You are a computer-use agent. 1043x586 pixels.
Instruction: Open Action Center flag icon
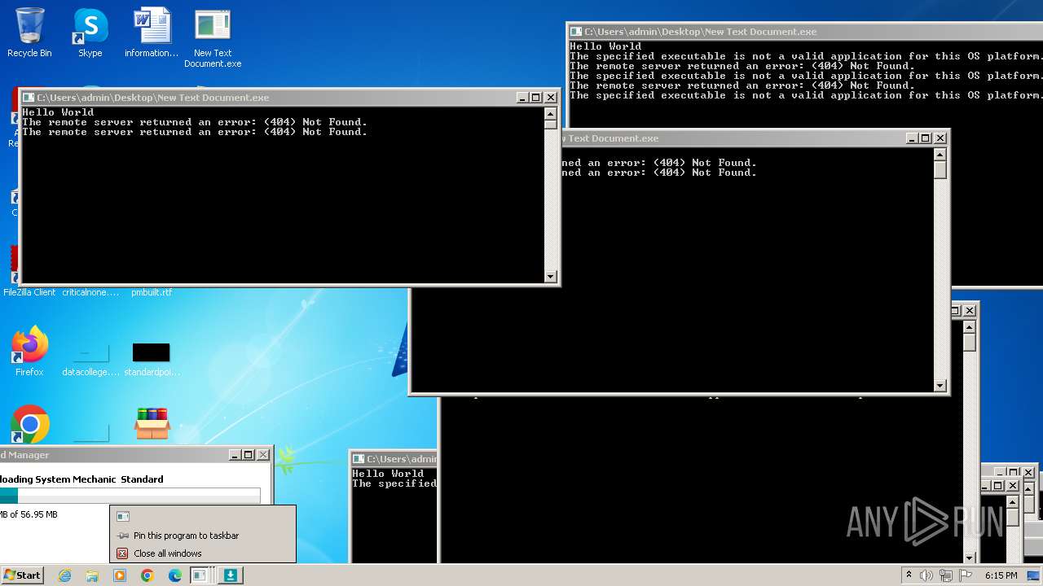pos(966,575)
